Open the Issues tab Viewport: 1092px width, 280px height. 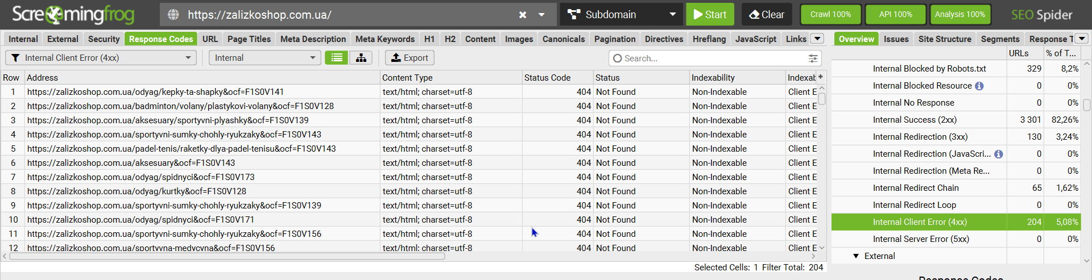point(896,39)
